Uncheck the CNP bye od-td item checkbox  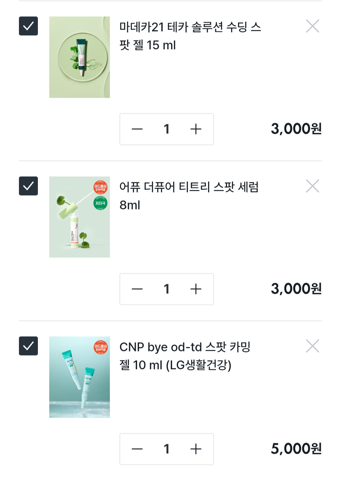28,346
